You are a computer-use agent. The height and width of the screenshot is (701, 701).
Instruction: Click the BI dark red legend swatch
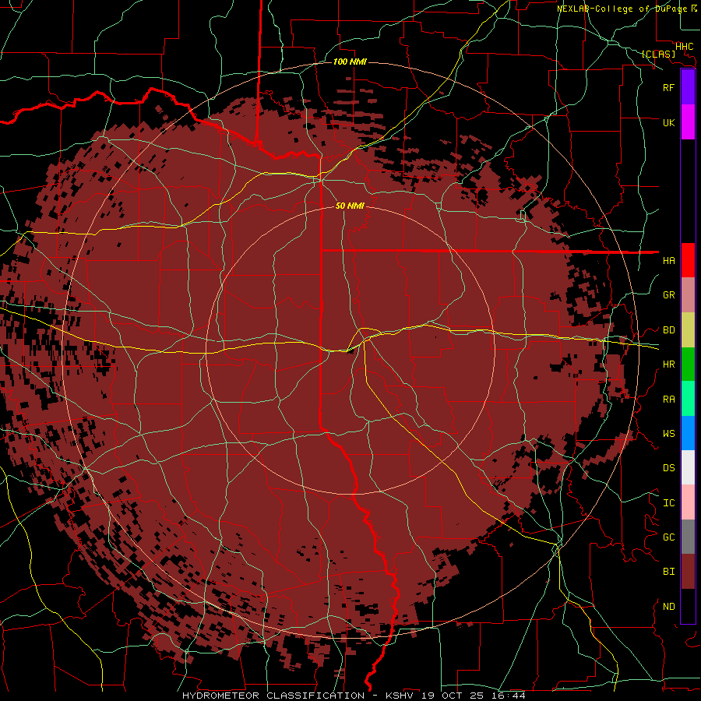(x=688, y=572)
